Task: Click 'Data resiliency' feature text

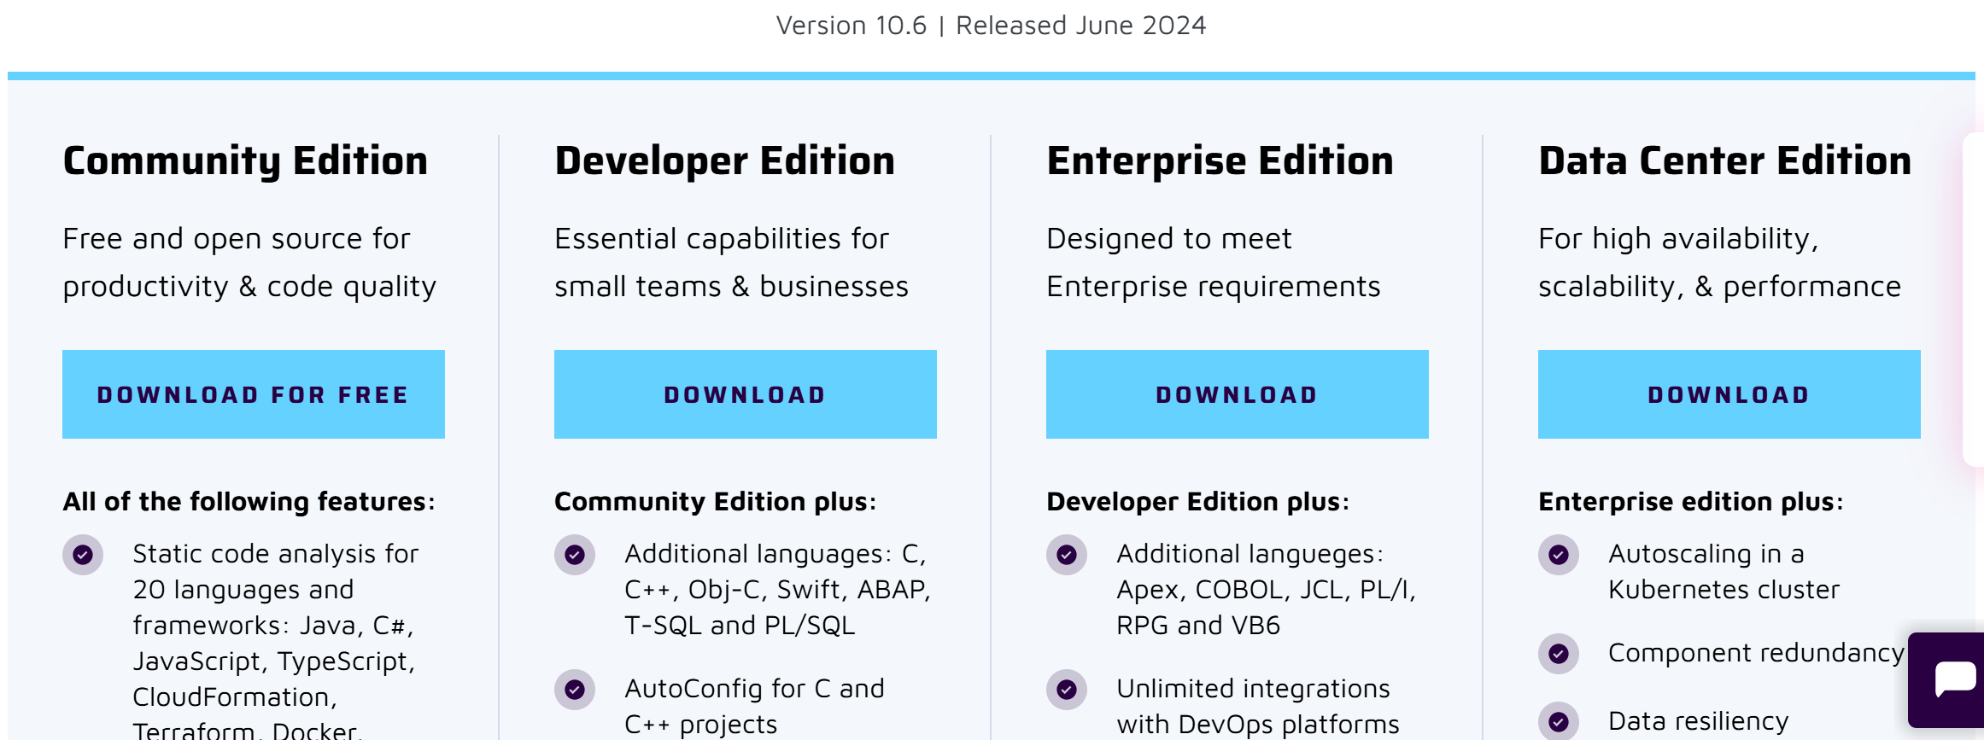Action: tap(1698, 722)
